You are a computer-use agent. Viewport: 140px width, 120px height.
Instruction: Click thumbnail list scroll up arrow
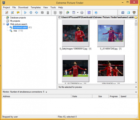(136, 21)
